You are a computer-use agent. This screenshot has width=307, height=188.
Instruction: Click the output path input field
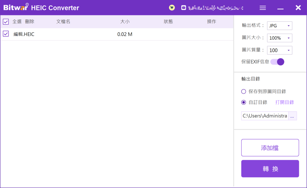click(x=265, y=116)
